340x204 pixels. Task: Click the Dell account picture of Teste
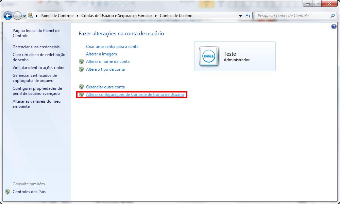(209, 56)
